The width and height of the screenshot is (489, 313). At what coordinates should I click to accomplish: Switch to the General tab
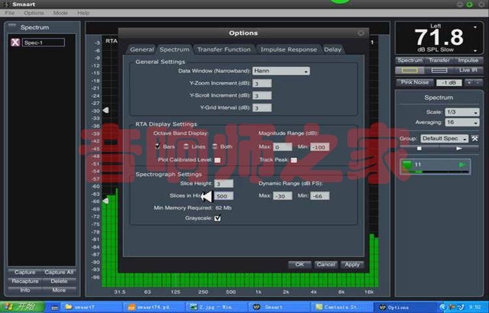142,50
